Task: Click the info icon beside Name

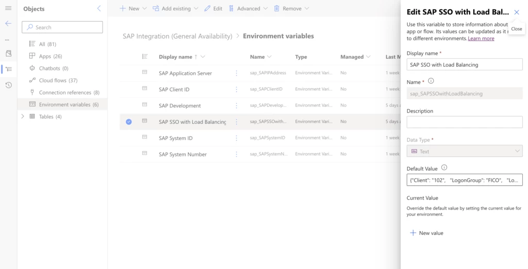Action: point(431,81)
